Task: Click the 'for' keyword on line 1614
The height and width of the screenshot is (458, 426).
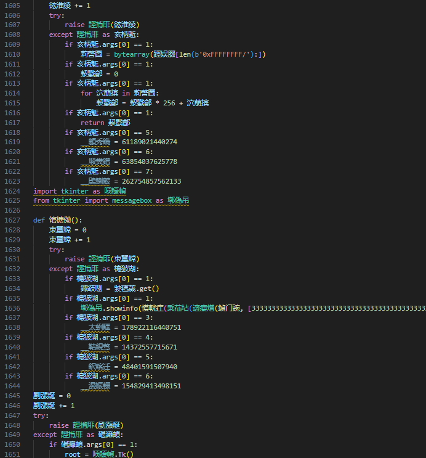Action: point(86,93)
